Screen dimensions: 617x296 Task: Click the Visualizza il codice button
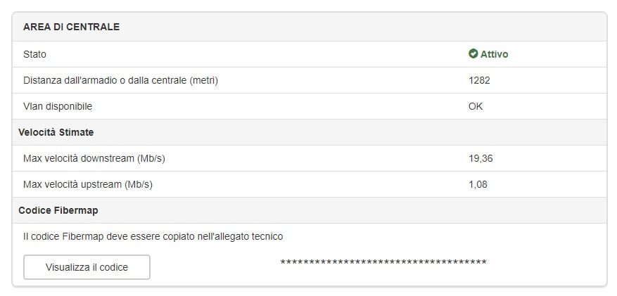click(x=87, y=267)
